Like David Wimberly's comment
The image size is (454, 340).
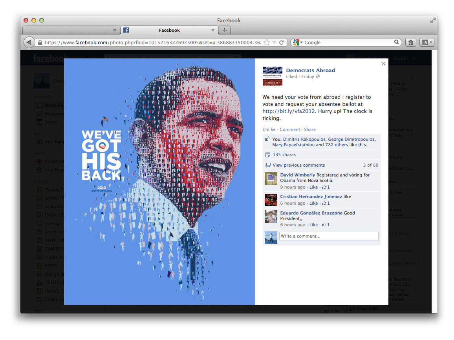[313, 187]
